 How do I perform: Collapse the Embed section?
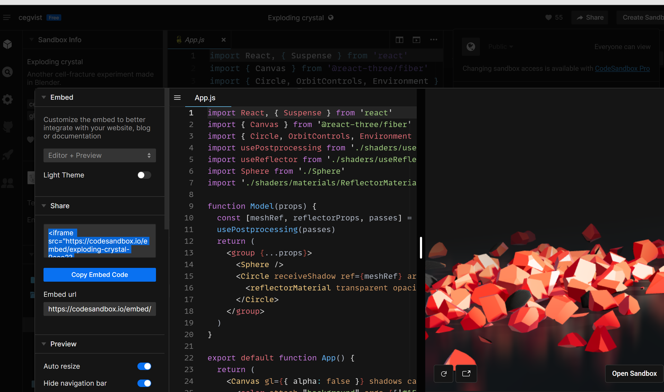(x=44, y=97)
